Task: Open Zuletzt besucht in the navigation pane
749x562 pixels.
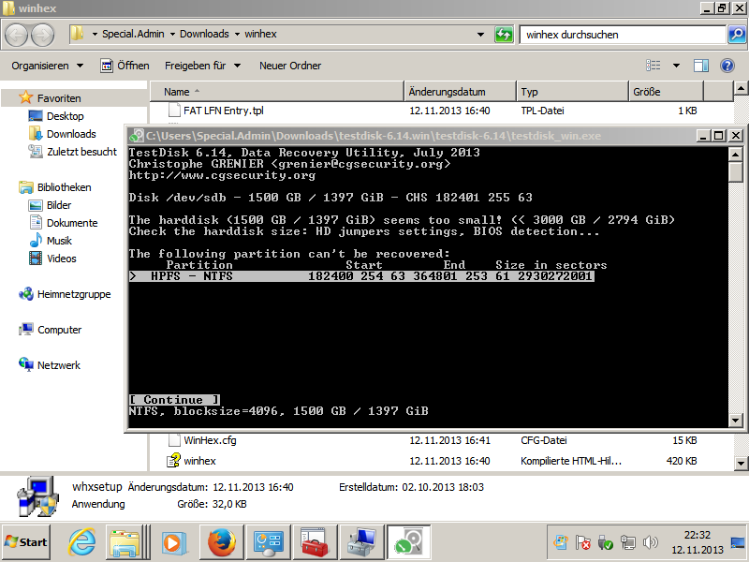Action: tap(81, 152)
